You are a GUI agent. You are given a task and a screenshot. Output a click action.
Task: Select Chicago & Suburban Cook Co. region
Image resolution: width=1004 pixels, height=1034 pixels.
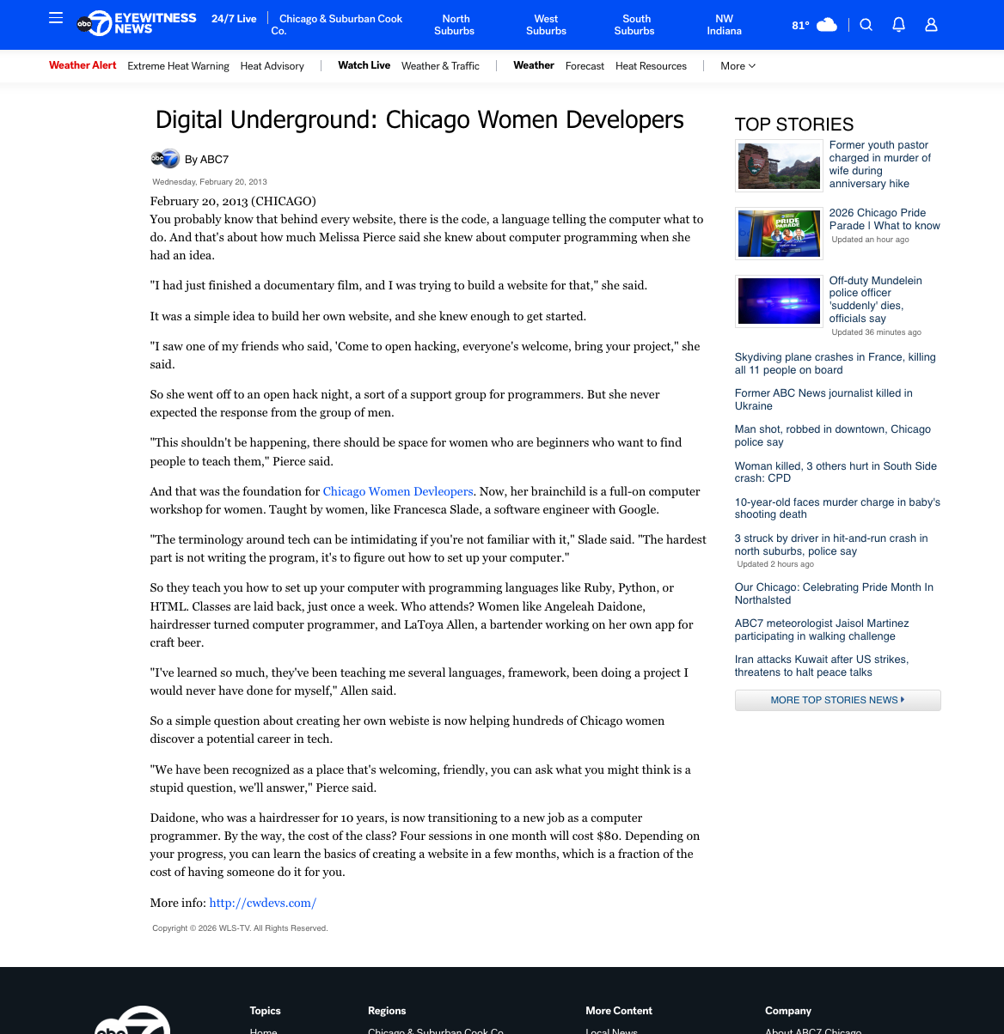coord(337,25)
